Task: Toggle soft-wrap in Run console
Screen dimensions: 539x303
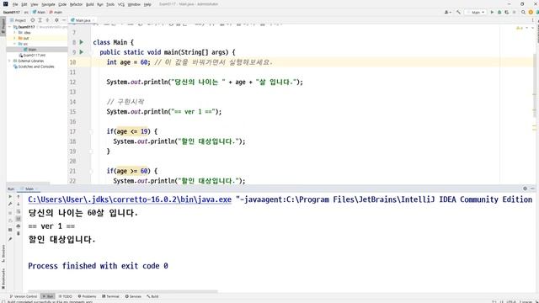Action: (x=19, y=211)
